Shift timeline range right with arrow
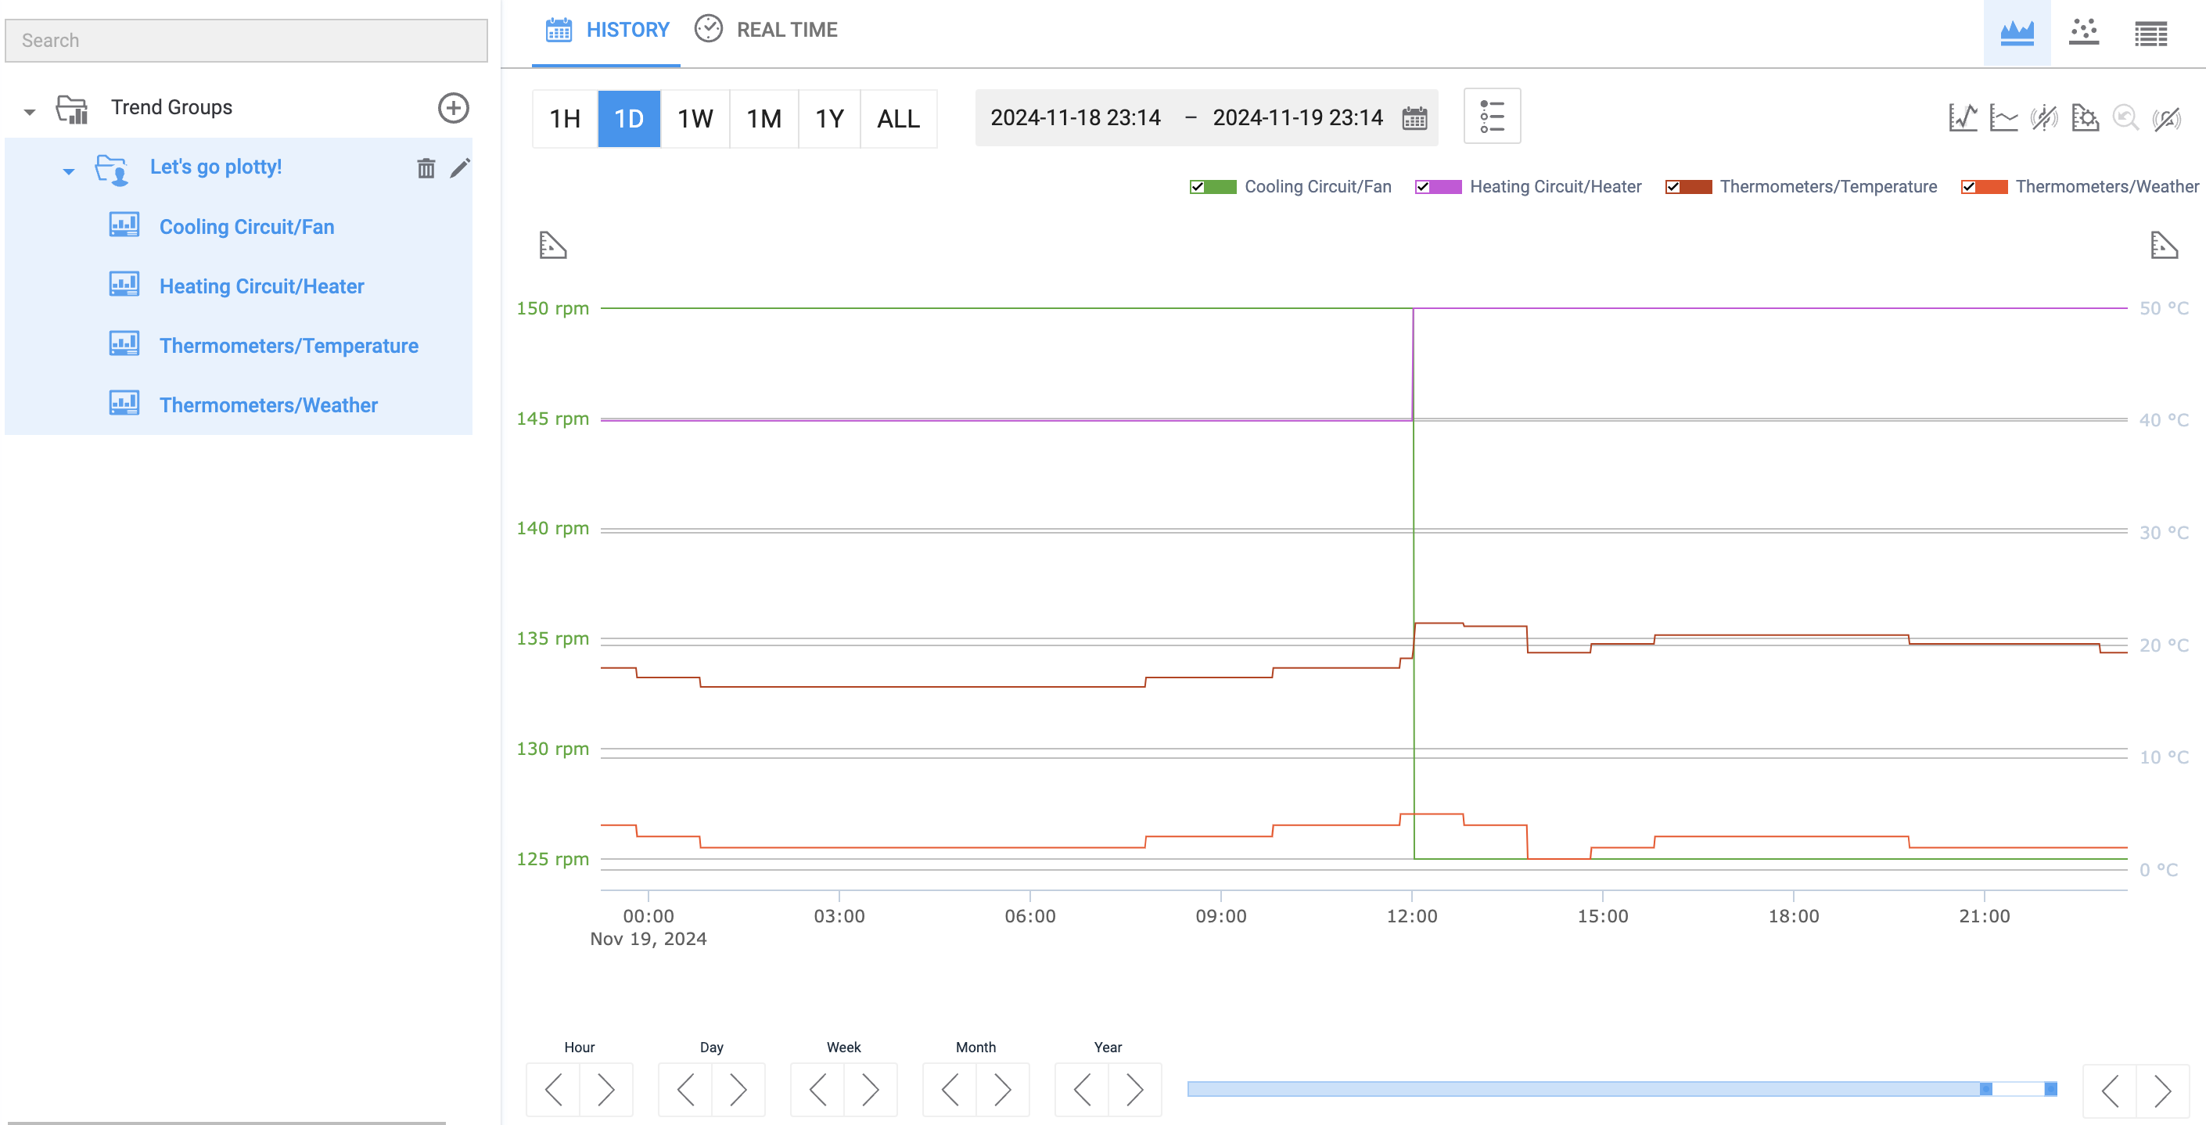The width and height of the screenshot is (2206, 1125). coord(2162,1090)
